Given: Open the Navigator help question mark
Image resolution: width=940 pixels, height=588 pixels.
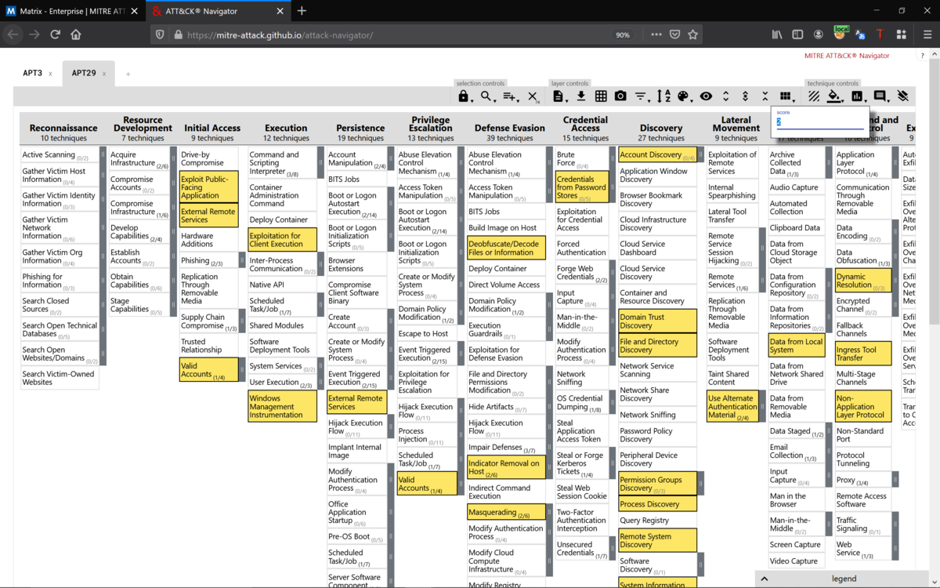Looking at the screenshot, I should point(923,56).
